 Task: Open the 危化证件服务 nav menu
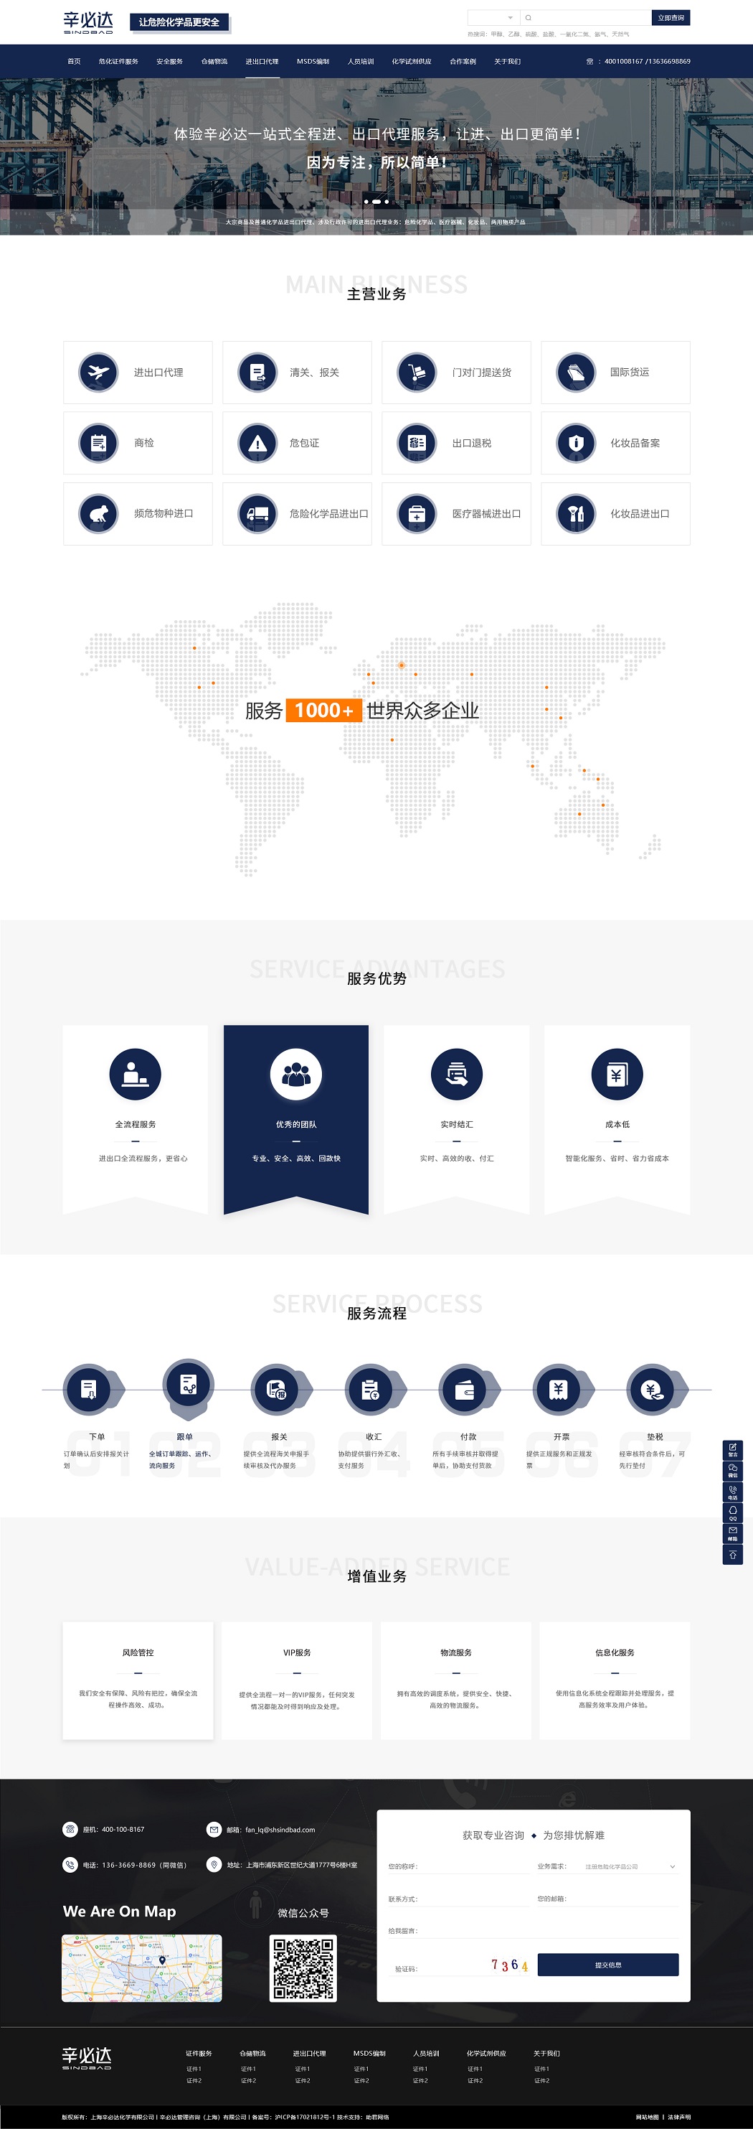(119, 61)
